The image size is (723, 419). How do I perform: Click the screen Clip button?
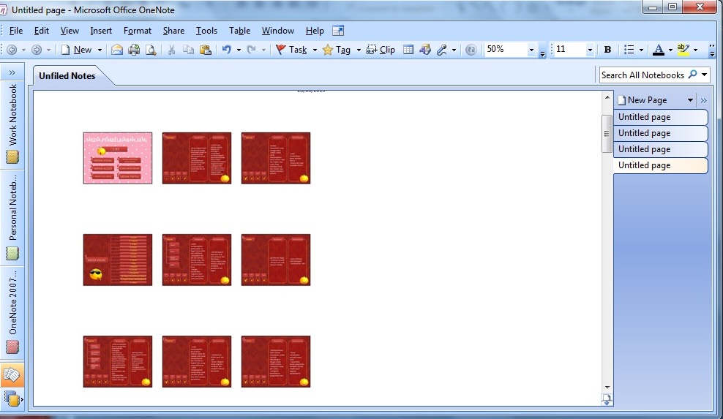(x=381, y=50)
